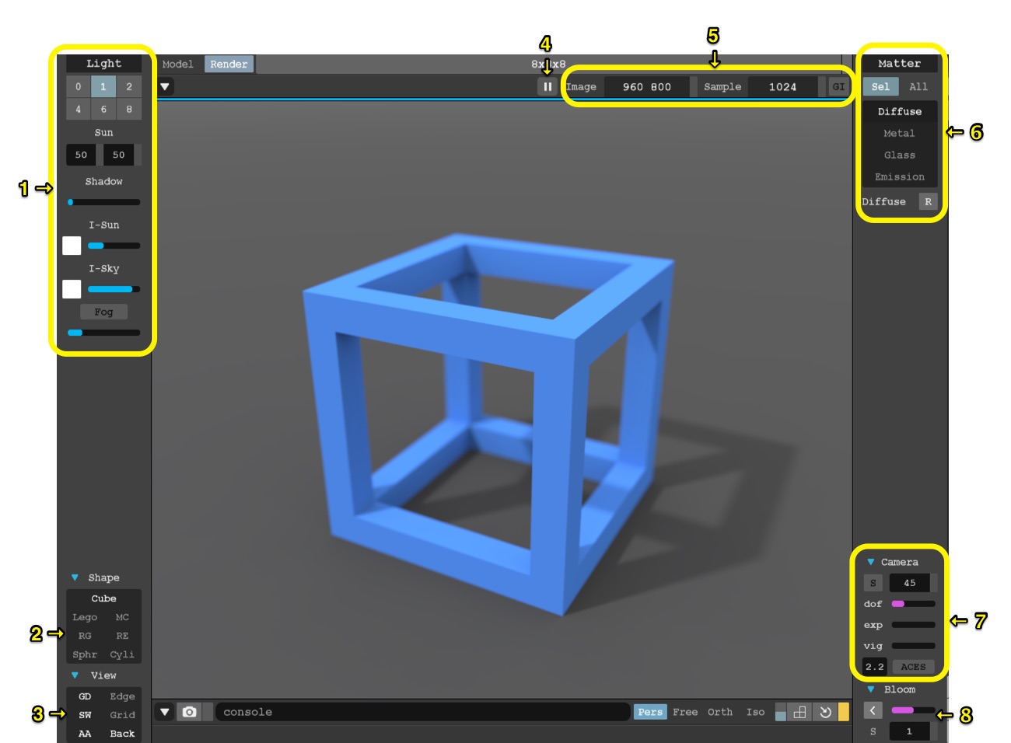Select the Metal material type

(899, 134)
